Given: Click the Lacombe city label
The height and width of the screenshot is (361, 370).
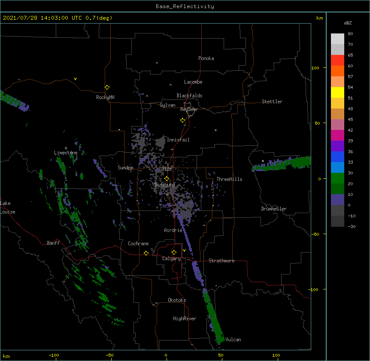Looking at the screenshot, I should [193, 82].
